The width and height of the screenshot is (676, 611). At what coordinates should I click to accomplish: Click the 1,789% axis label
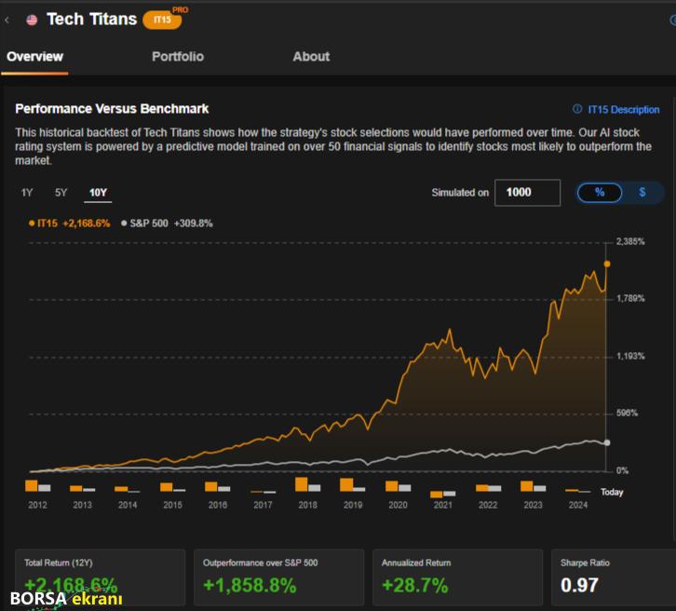pos(630,298)
